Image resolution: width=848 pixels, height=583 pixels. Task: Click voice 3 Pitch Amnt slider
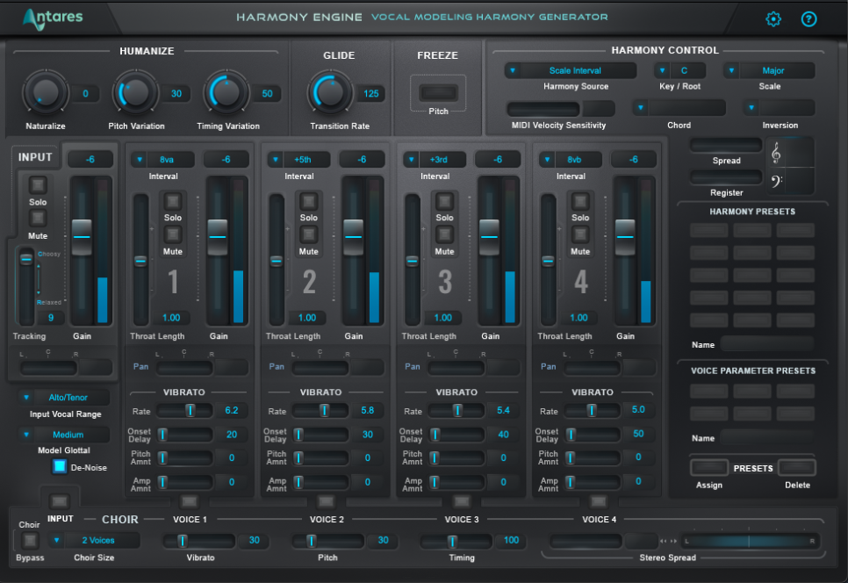(457, 458)
